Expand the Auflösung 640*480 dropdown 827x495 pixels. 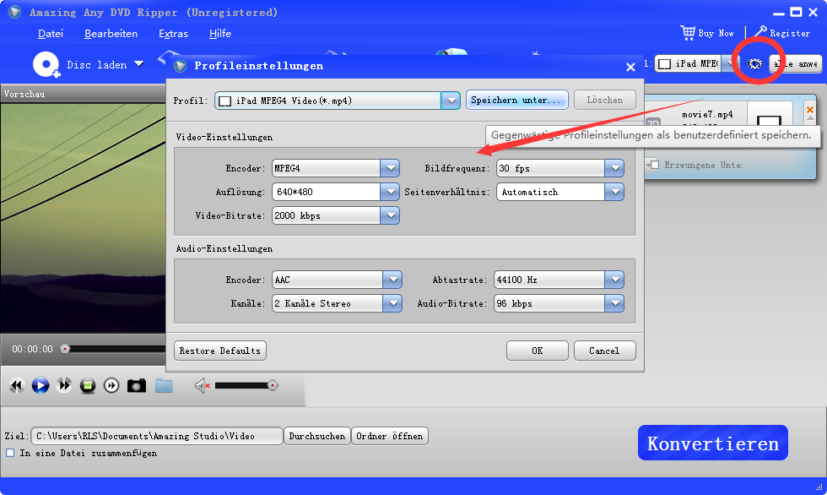pos(390,192)
